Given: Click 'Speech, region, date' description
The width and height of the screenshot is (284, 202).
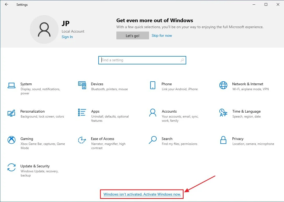Looking at the screenshot, I should 247,117.
